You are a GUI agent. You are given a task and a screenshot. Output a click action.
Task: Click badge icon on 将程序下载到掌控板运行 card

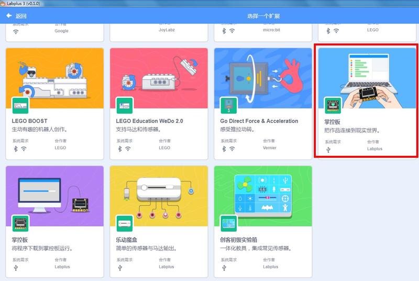20,223
